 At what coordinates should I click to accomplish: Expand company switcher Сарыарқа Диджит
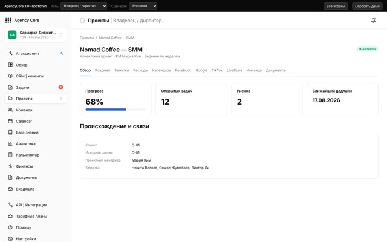pyautogui.click(x=36, y=35)
